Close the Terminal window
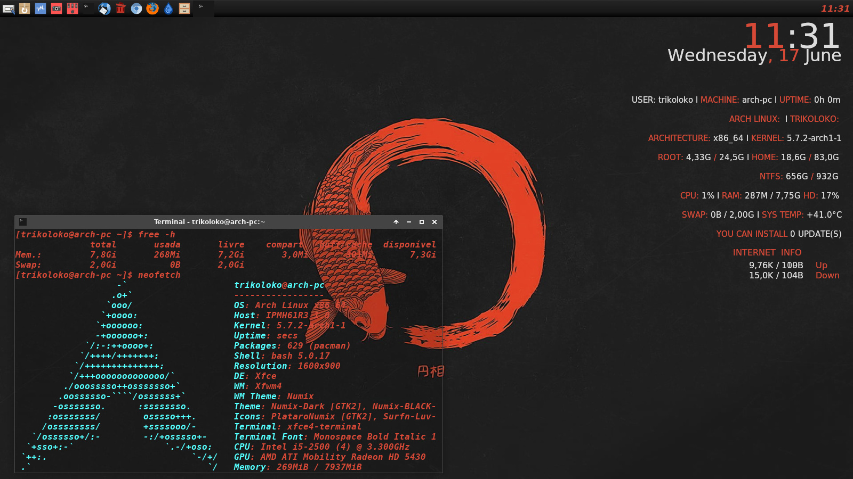 tap(434, 222)
